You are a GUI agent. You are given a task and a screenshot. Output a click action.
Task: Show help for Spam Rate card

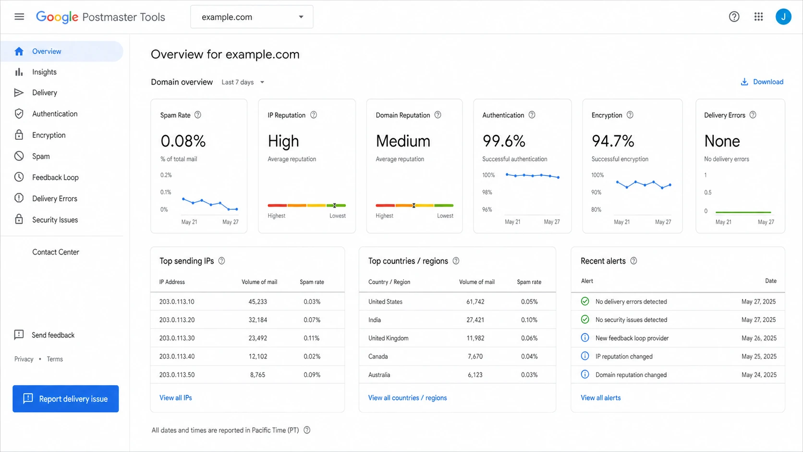tap(198, 115)
